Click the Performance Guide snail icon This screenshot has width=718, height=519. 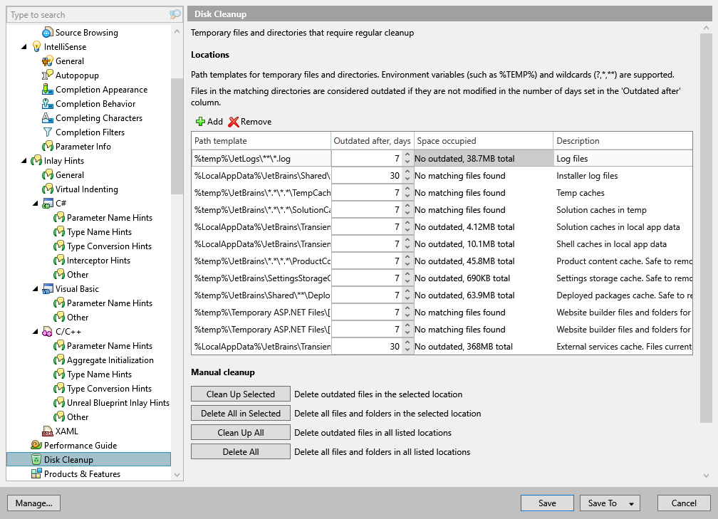coord(36,446)
